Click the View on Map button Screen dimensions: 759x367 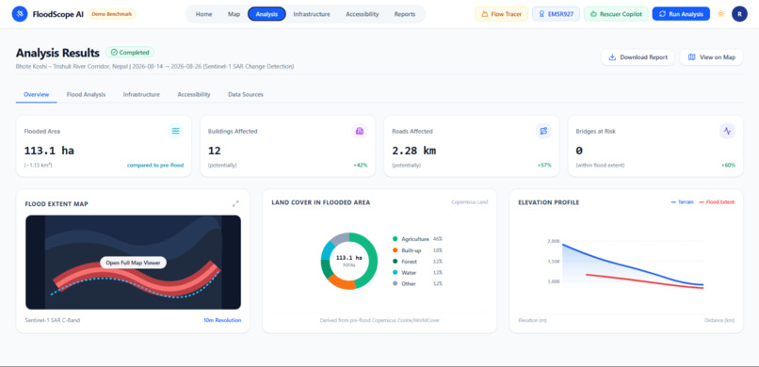[x=712, y=57]
